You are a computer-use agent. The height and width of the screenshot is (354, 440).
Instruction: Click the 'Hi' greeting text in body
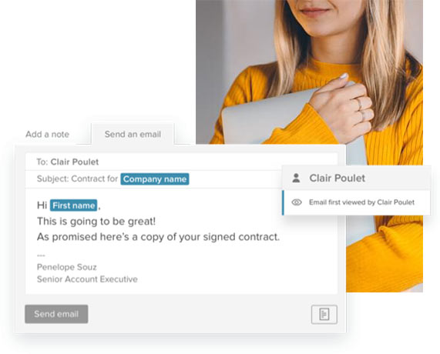(x=42, y=205)
